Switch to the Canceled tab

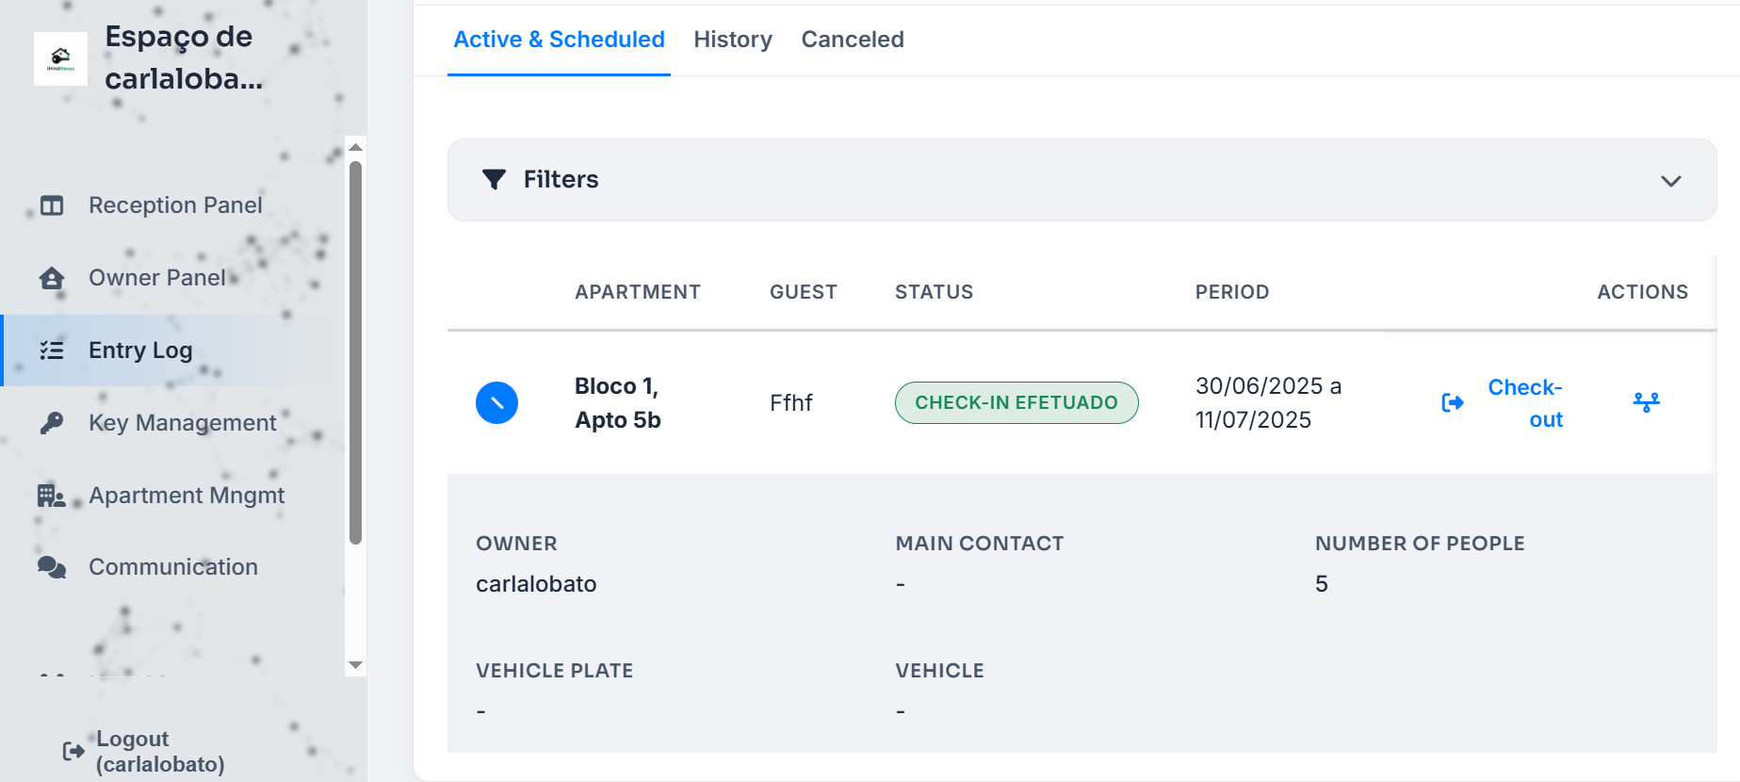tap(853, 40)
